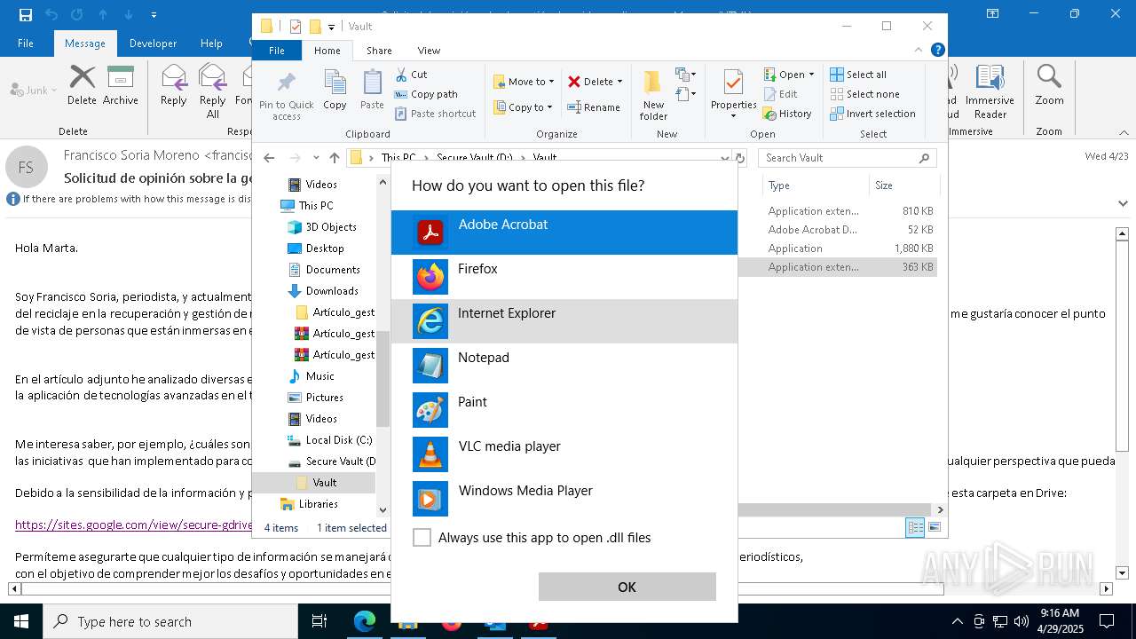1136x639 pixels.
Task: Click Select none in Explorer ribbon
Action: click(x=864, y=94)
